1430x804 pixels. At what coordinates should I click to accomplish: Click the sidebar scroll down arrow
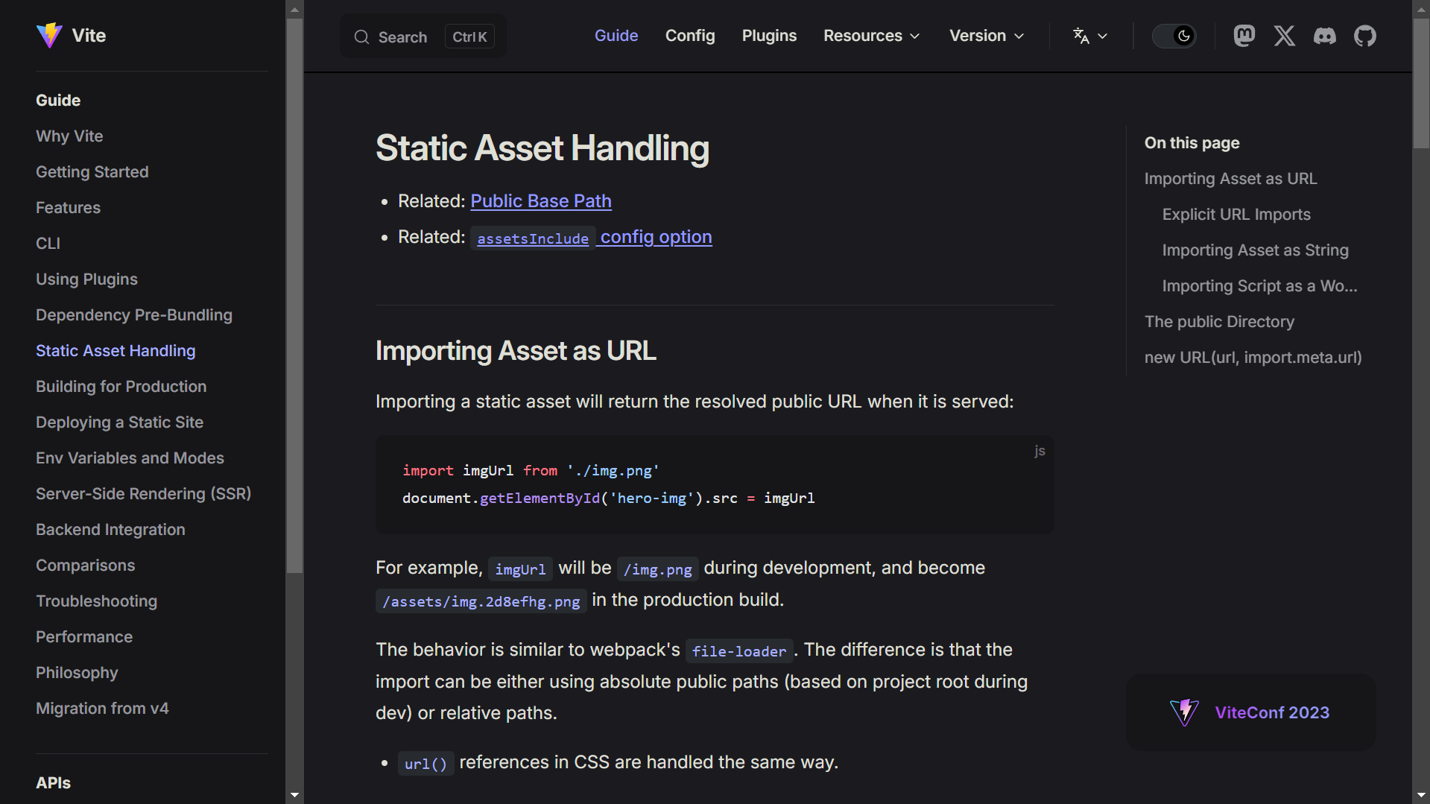[294, 795]
